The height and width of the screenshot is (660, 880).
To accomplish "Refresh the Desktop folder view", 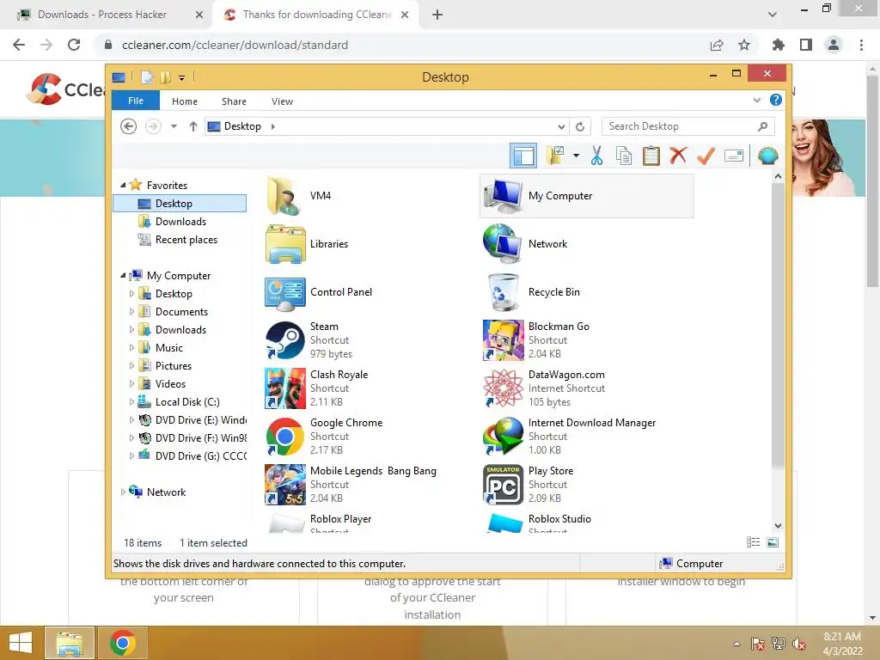I will click(580, 127).
